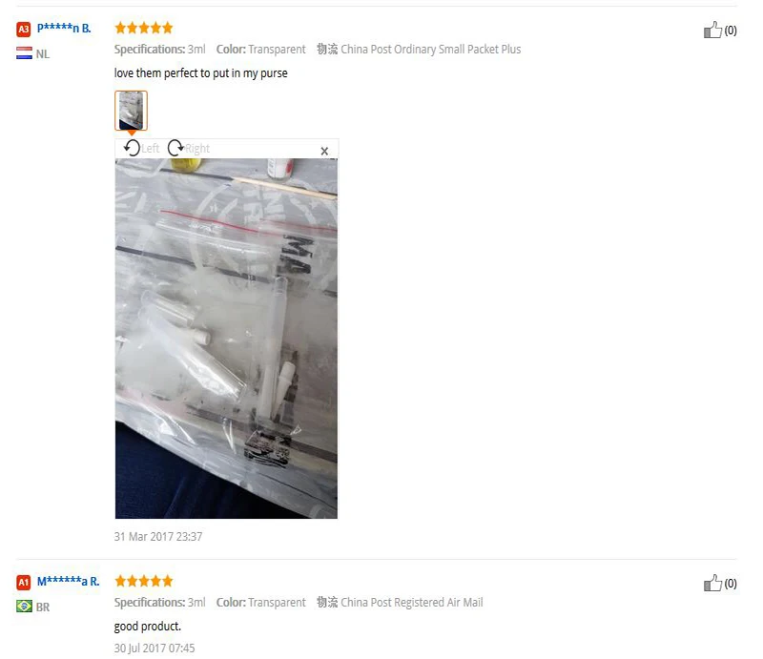Open reviewer profile M******a R.
Viewport: 763px width, 659px height.
coord(68,581)
